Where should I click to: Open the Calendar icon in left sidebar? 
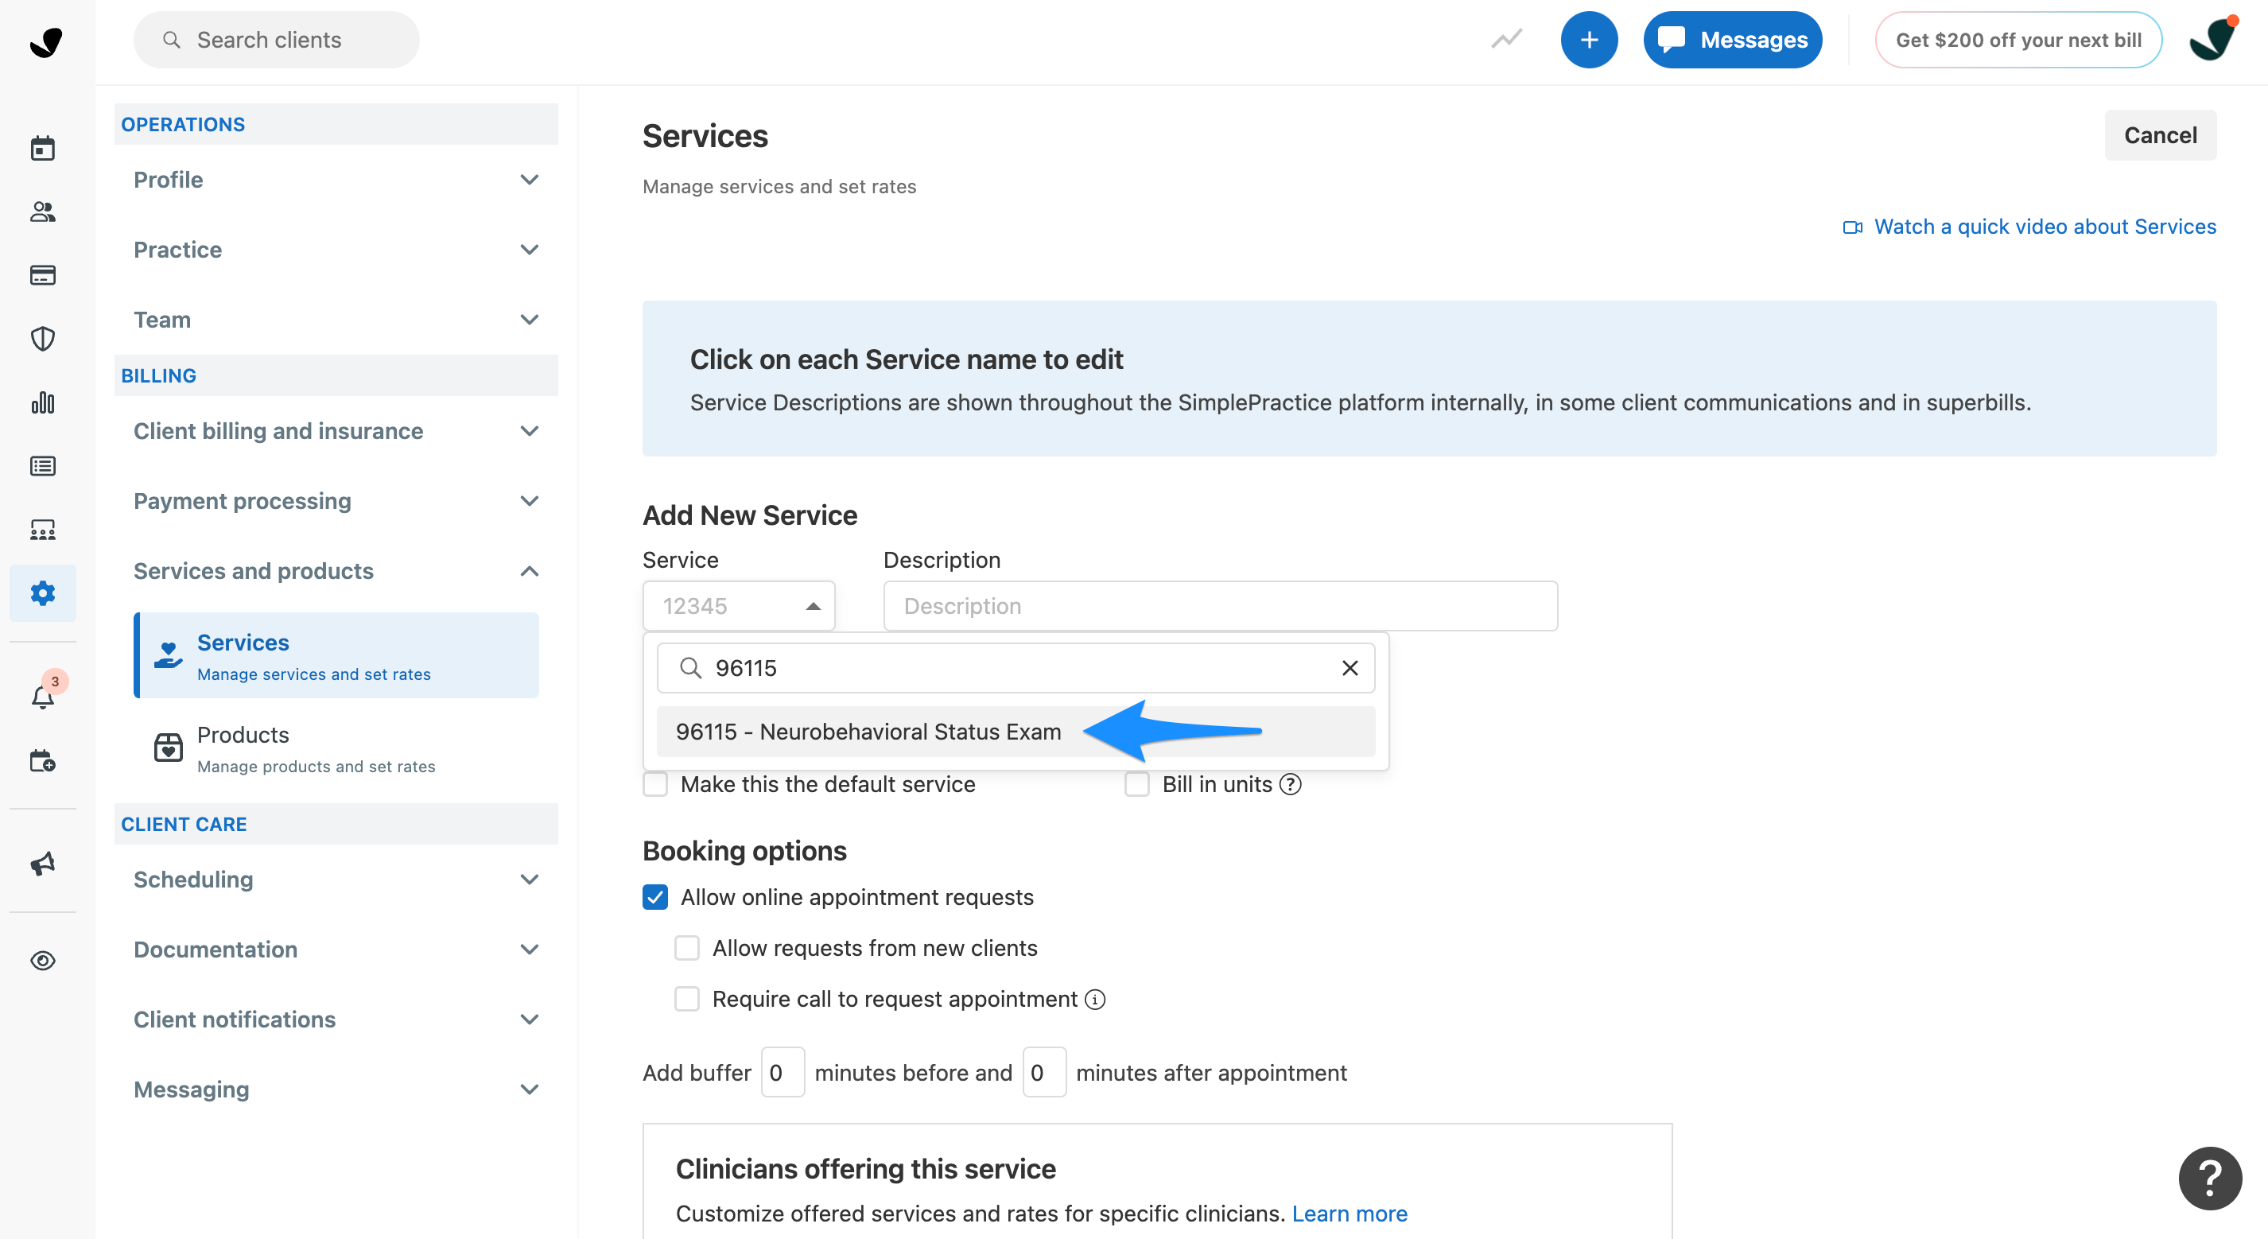pos(42,148)
